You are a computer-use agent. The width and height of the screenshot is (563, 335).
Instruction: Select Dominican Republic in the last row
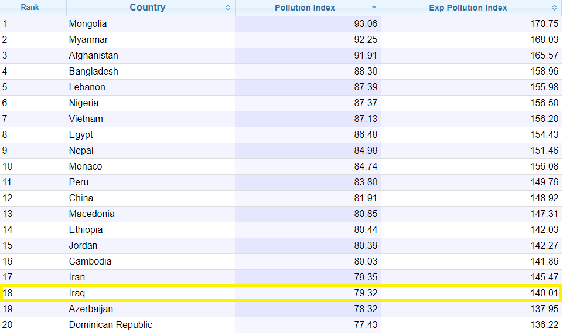pos(111,324)
